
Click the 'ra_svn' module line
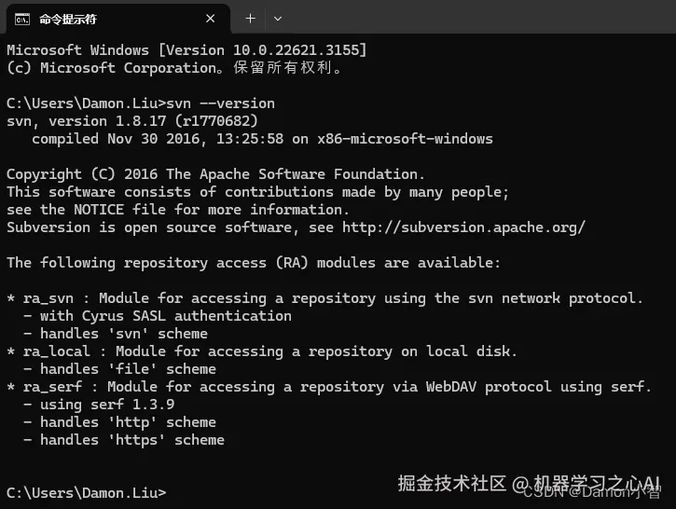tap(324, 298)
